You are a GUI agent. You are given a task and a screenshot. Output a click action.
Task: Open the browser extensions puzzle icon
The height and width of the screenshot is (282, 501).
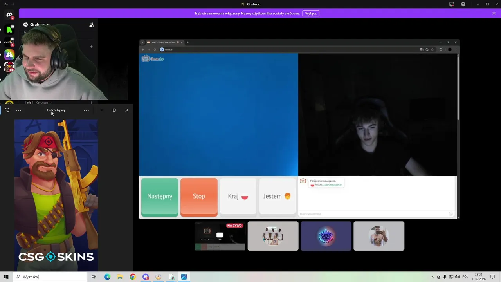coord(441,49)
